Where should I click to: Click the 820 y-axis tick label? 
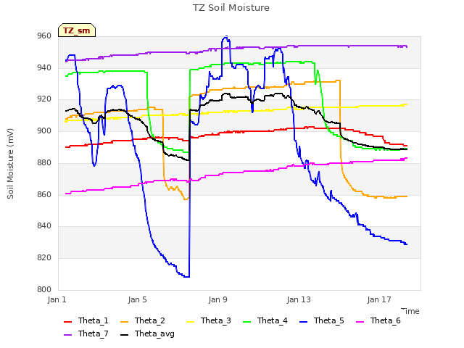[44, 258]
